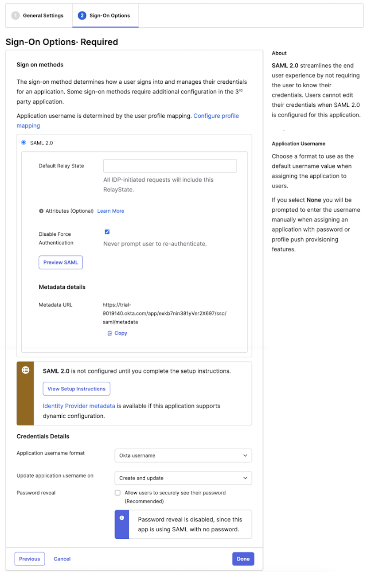
Task: Click the copy icon beside Metadata URL
Action: [109, 334]
